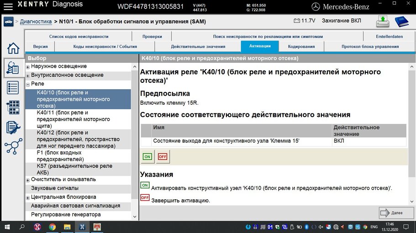Open the home icon in left sidebar
Viewport: 416px width, 233px height.
point(13,48)
